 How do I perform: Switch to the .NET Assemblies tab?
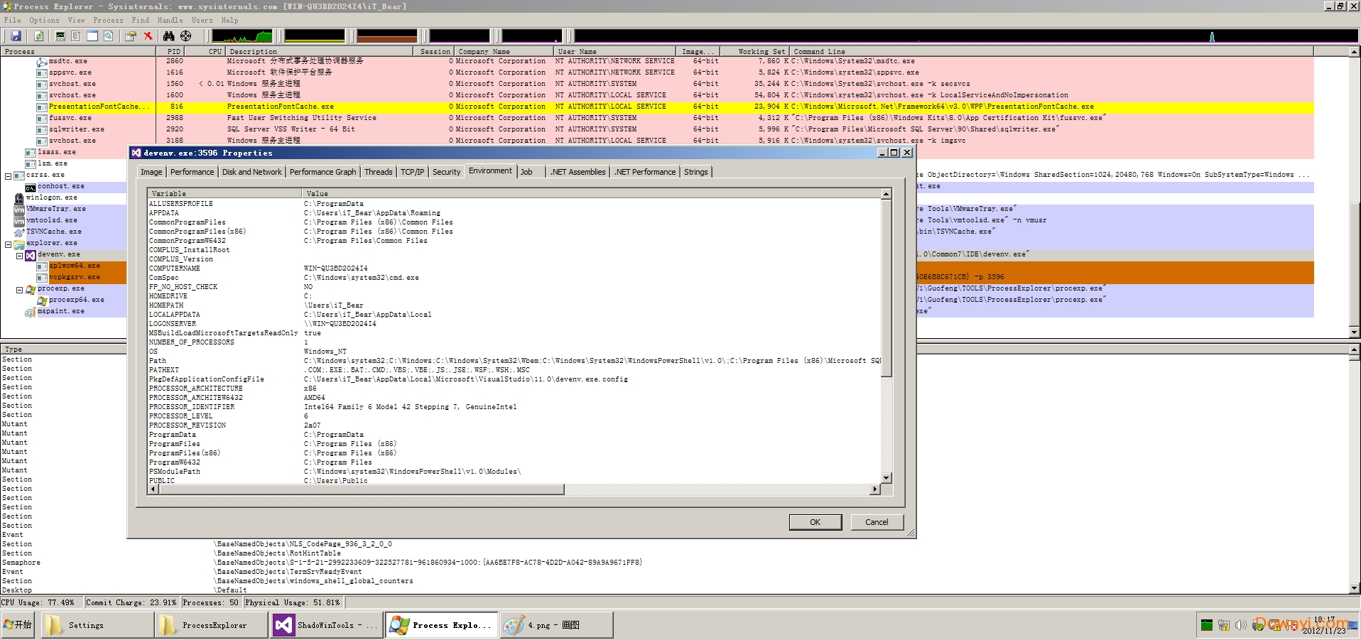[578, 172]
